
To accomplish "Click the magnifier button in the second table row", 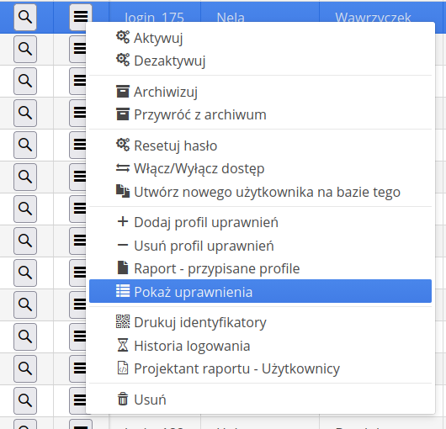I will [25, 49].
